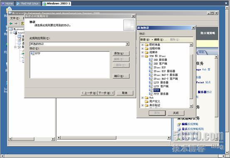This screenshot has width=230, height=158.
Task: Collapse the VPN 和 IPsec folder
Action: coord(142,56)
